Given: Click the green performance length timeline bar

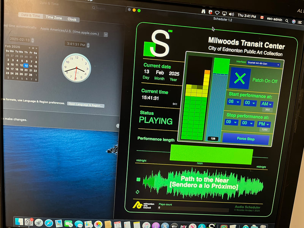Looking at the screenshot, I should pos(211,155).
